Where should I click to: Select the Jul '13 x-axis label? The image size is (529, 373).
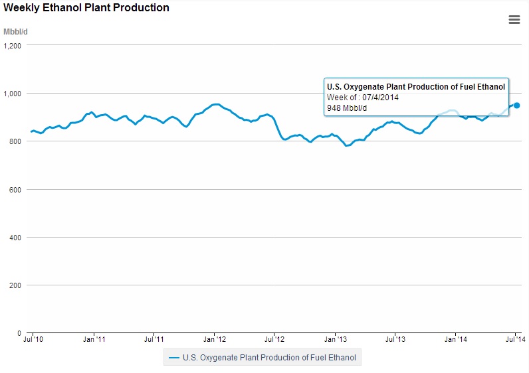pos(395,340)
